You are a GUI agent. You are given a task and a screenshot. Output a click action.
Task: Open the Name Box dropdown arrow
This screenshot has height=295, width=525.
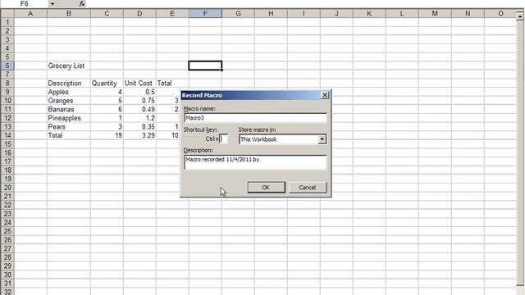point(52,3)
